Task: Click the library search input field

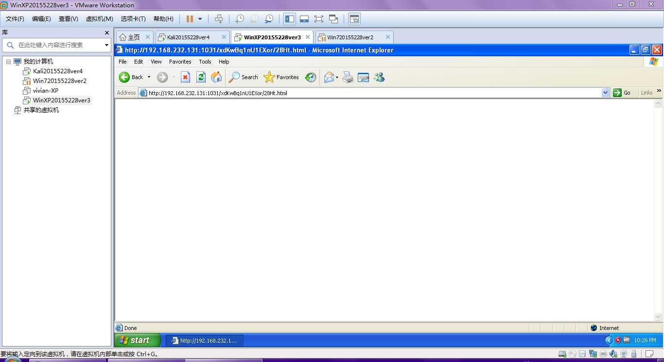Action: click(57, 45)
